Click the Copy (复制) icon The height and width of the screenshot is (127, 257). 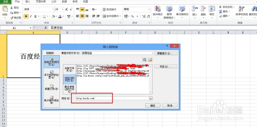point(12,13)
